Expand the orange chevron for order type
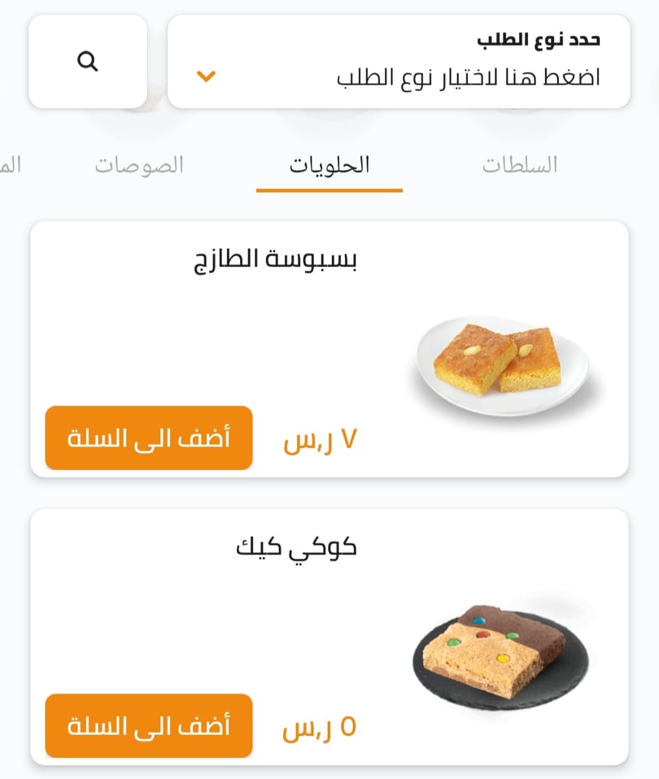 click(x=206, y=76)
